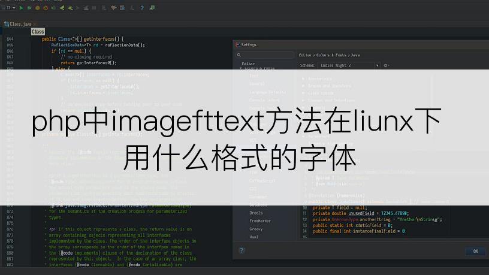Click the Settings dialog title icon
Screen dimensions: 489x275
point(238,44)
